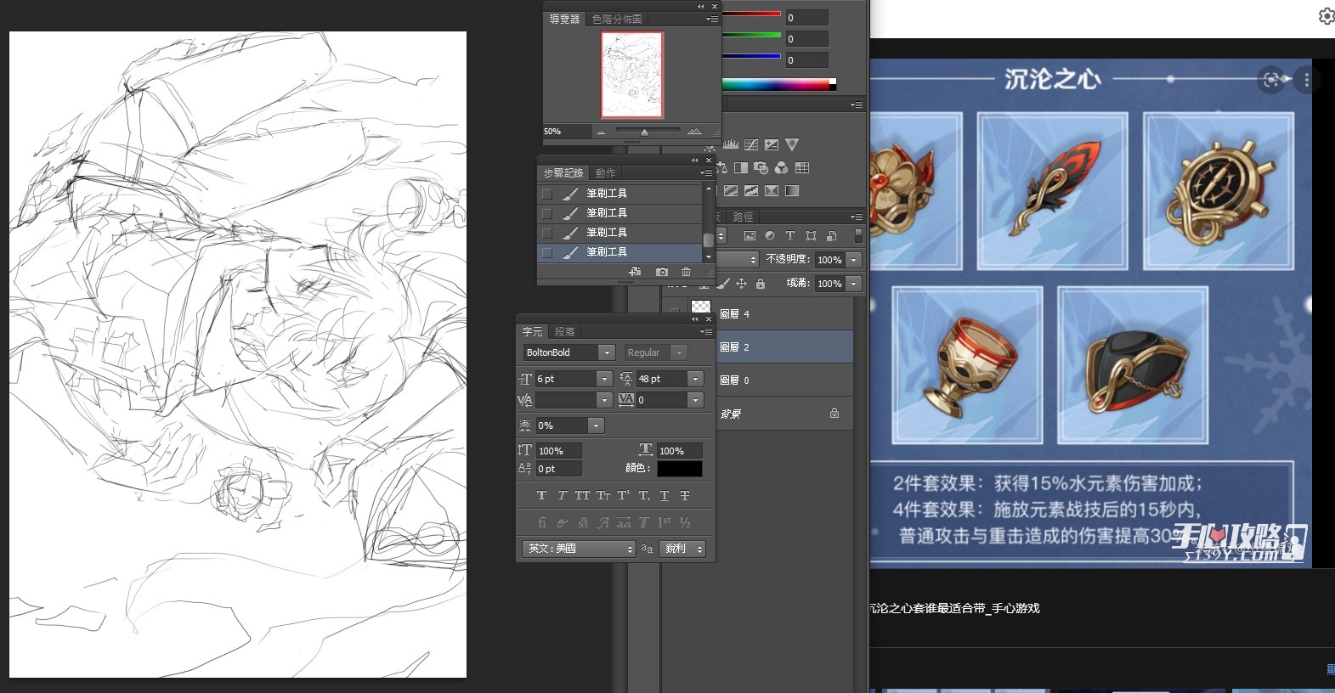
Task: Filter layers by adjustment layer type
Action: point(770,236)
